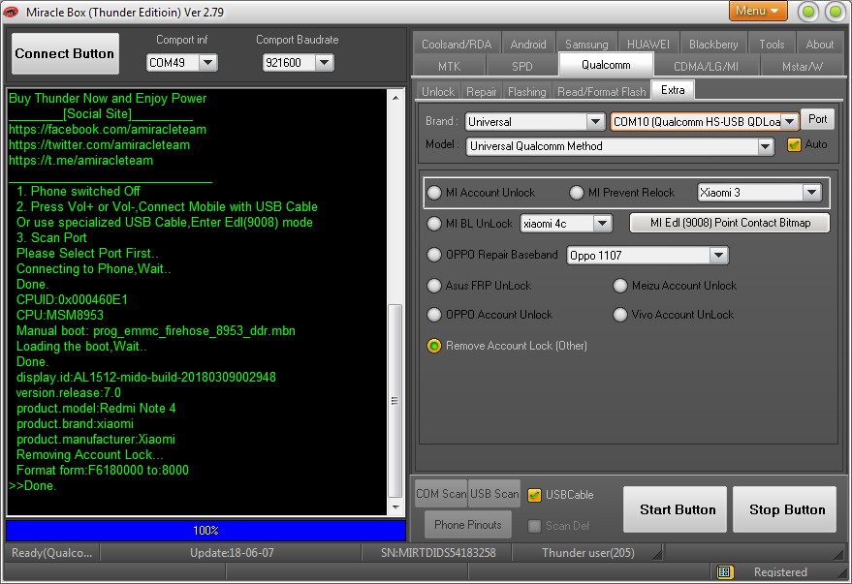Viewport: 852px width, 584px height.
Task: Select Meizu Account Unlock radio option
Action: [x=620, y=286]
